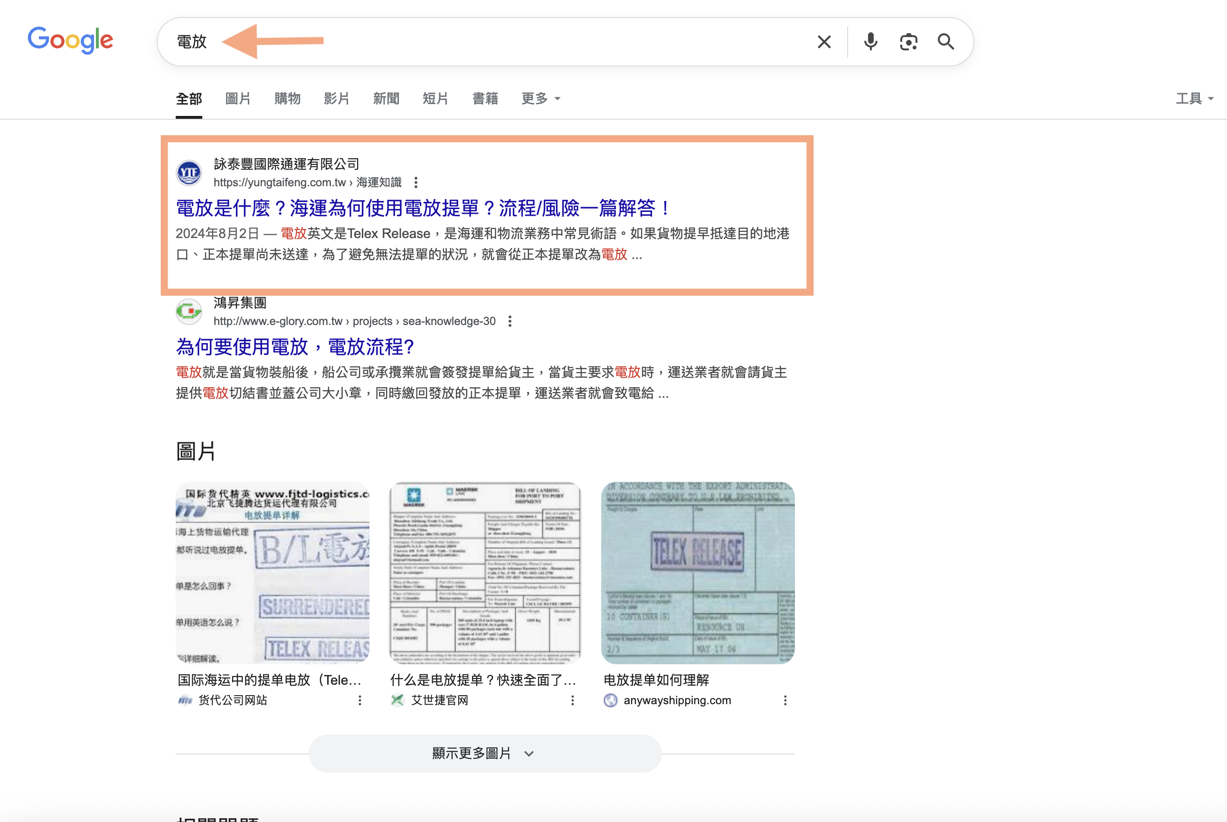The height and width of the screenshot is (822, 1227).
Task: Select the 全部 tab
Action: (189, 98)
